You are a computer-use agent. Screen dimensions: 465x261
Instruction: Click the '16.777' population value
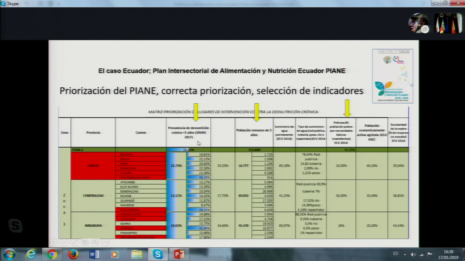pyautogui.click(x=243, y=166)
